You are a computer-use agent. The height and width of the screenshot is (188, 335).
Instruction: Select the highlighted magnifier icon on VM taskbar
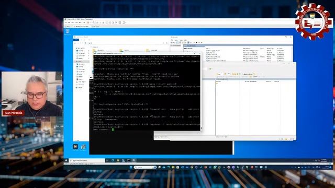click(134, 160)
